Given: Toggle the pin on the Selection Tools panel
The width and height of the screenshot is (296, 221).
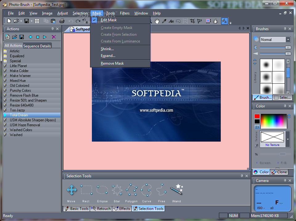Looking at the screenshot, I should pos(242,176).
